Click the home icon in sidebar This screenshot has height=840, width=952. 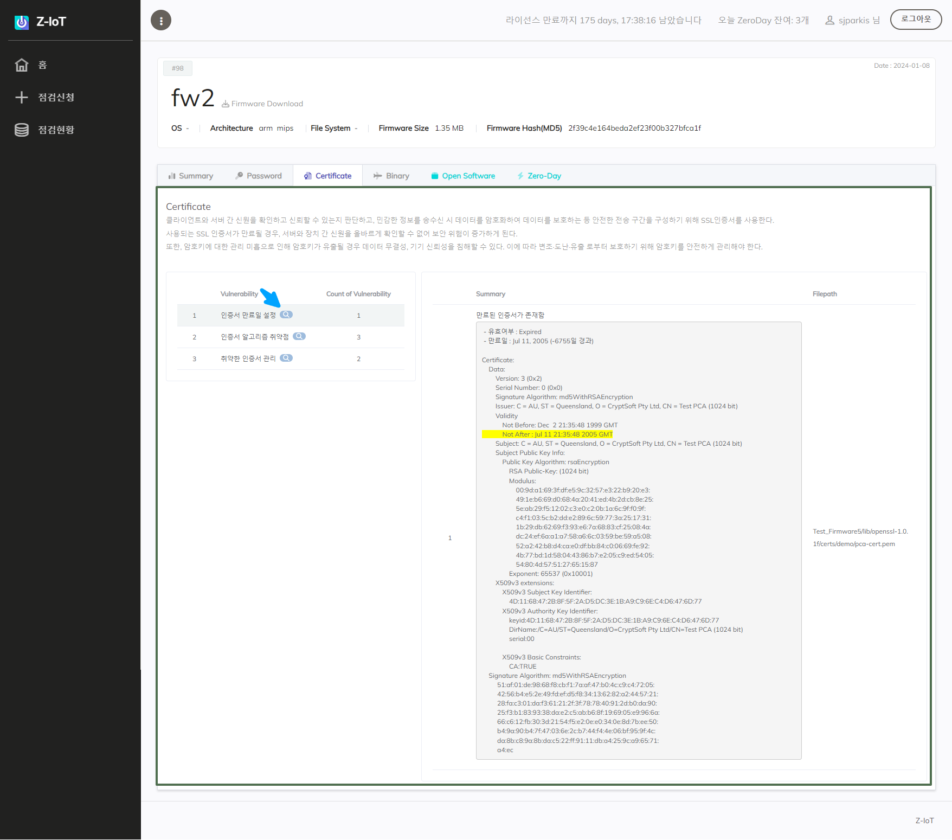tap(22, 65)
